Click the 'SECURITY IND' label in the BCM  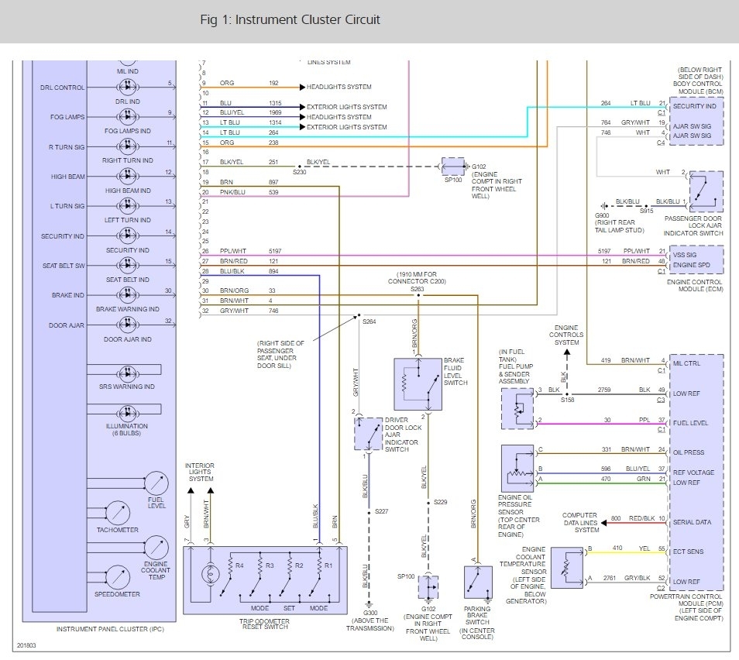pos(694,107)
